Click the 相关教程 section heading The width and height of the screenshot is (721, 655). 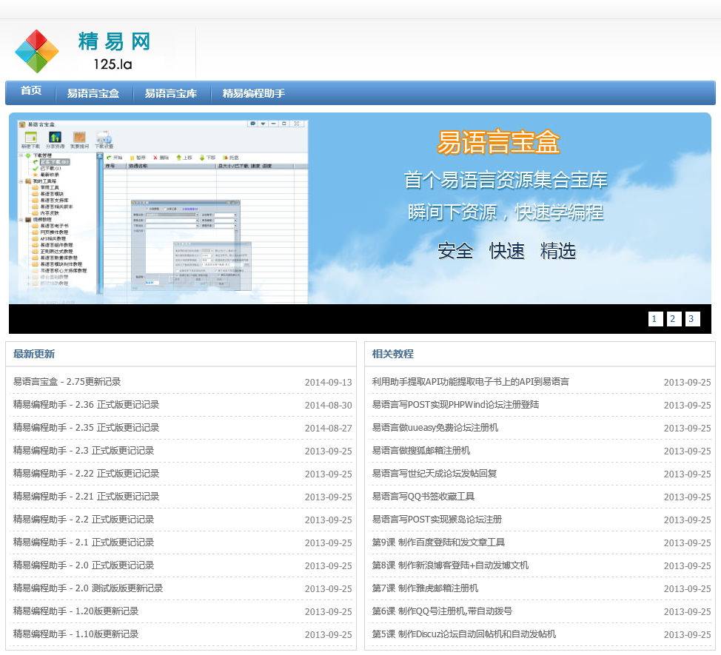pyautogui.click(x=392, y=354)
